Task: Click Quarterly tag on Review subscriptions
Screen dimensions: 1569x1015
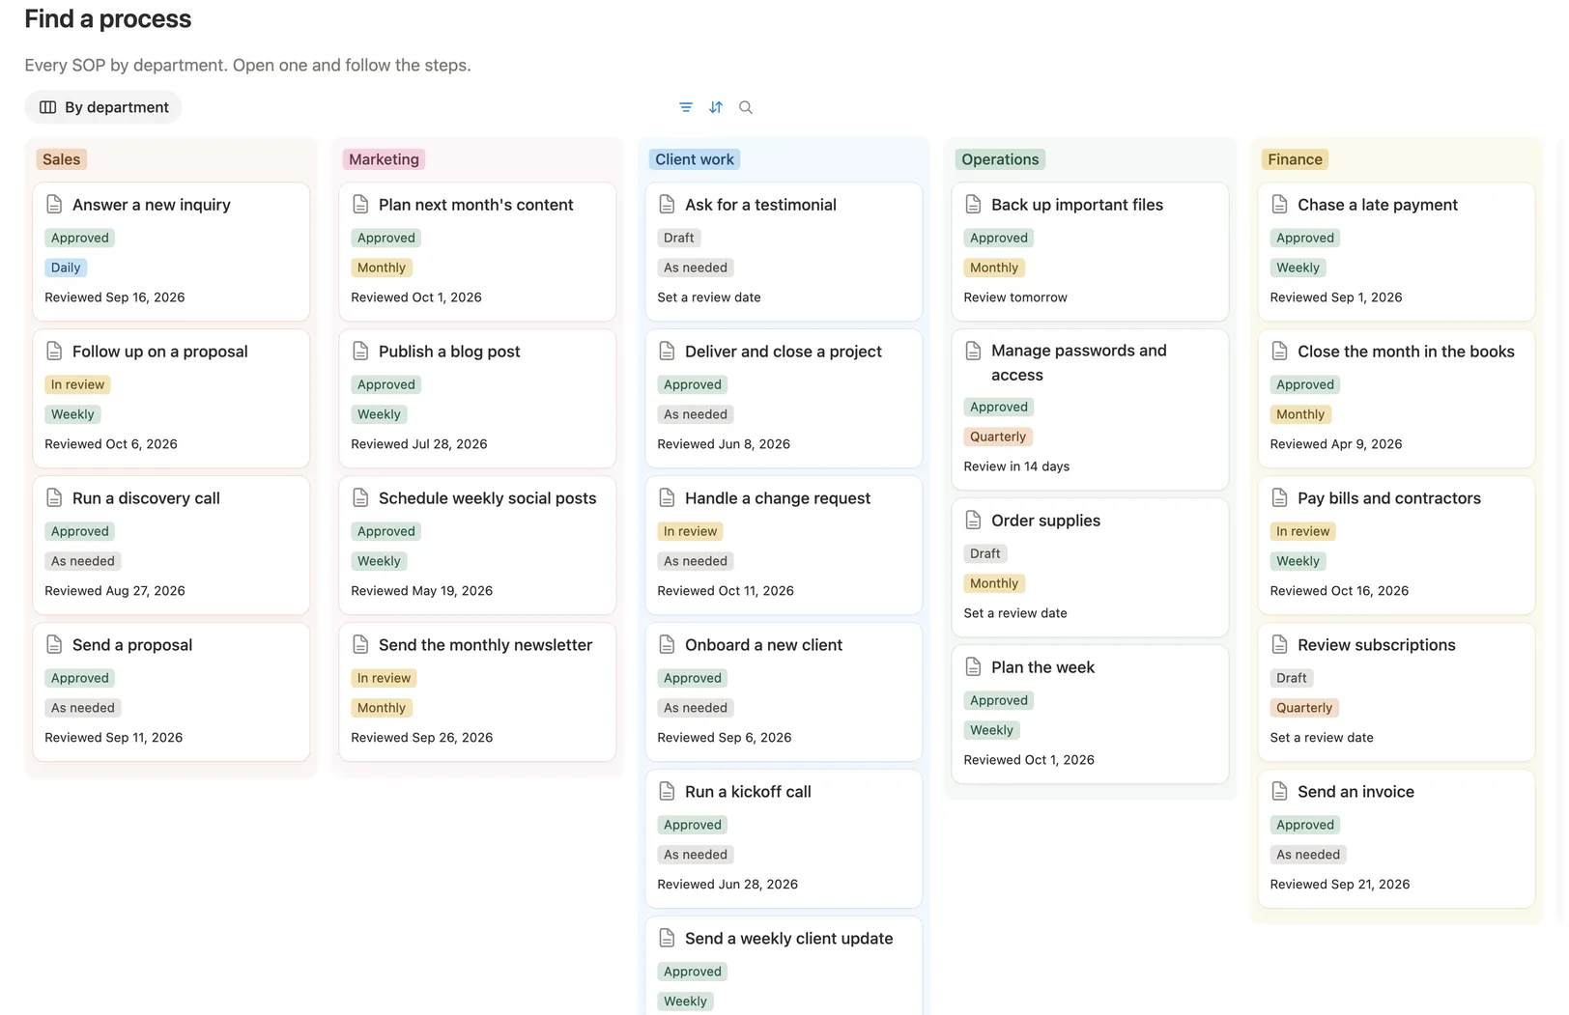Action: pyautogui.click(x=1304, y=708)
